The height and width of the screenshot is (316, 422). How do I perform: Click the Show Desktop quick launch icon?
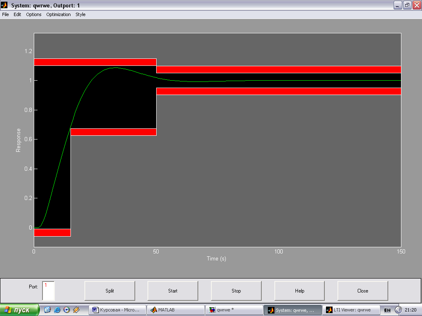(x=48, y=310)
